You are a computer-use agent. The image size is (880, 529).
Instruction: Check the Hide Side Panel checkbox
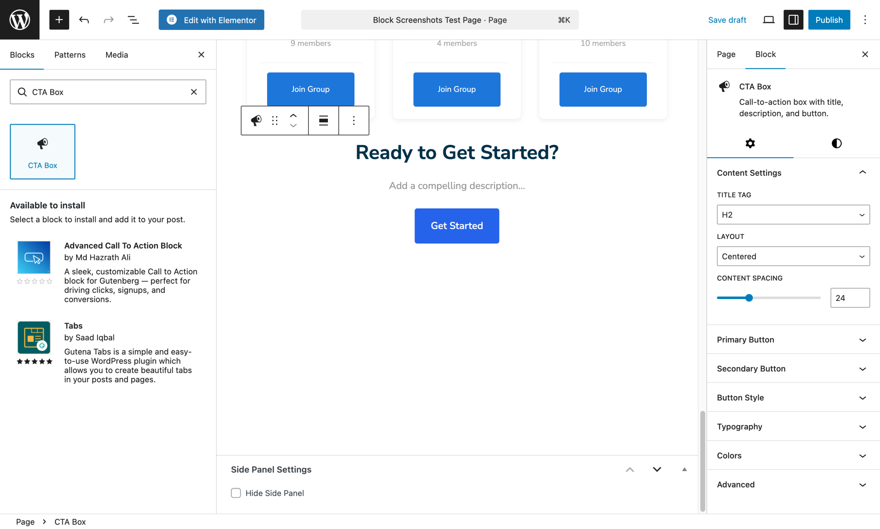[236, 493]
